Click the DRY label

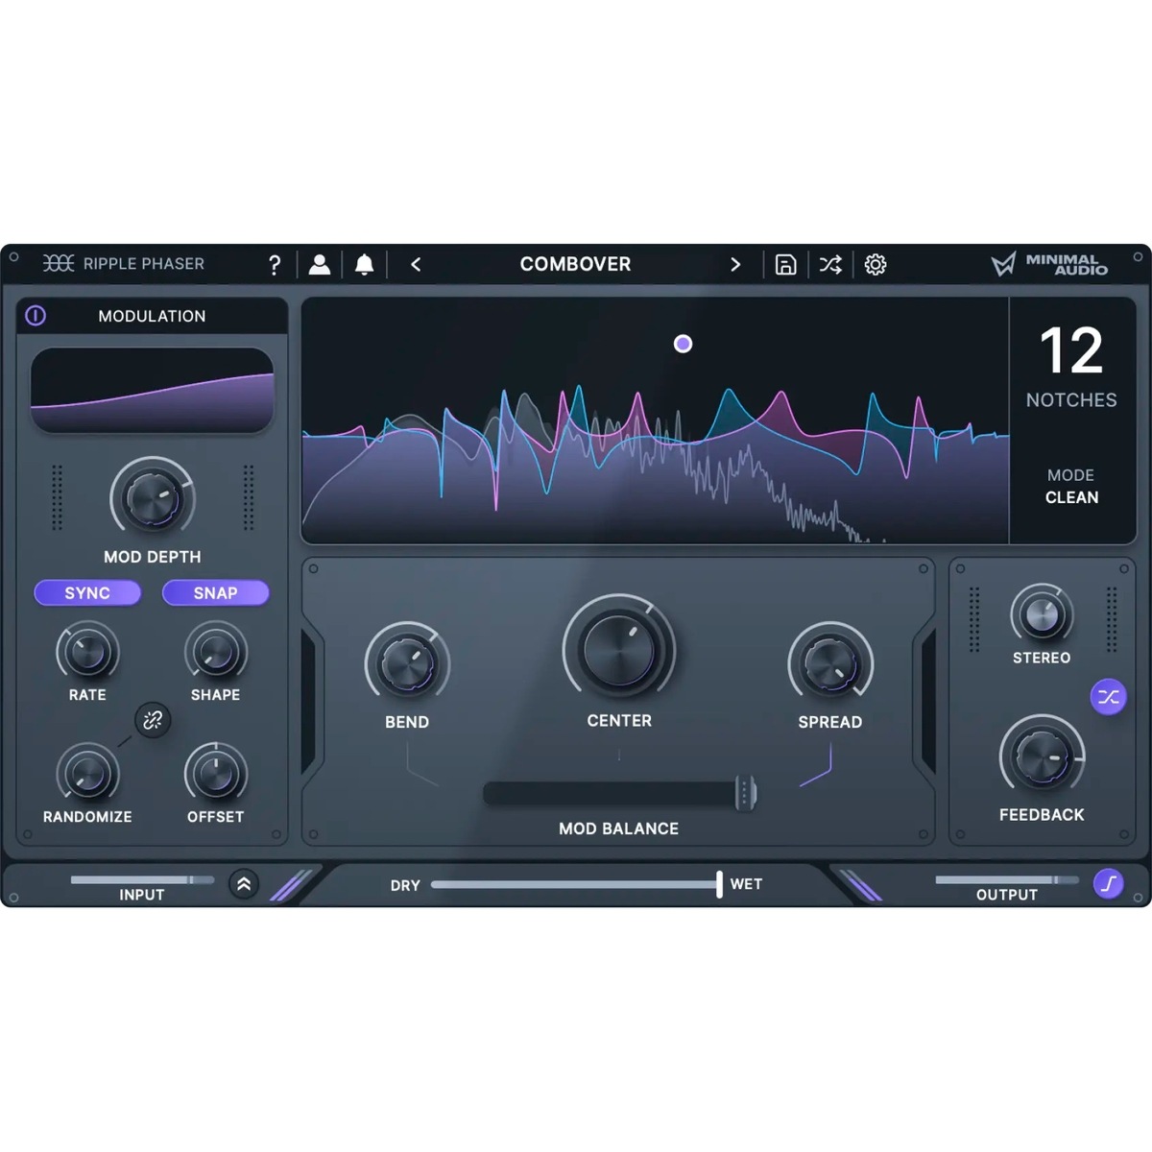(x=405, y=885)
